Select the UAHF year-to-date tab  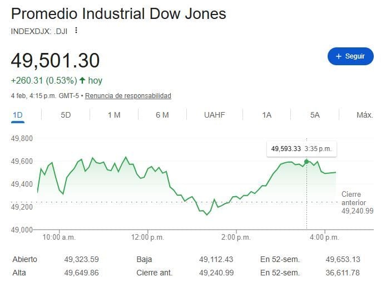pos(214,115)
